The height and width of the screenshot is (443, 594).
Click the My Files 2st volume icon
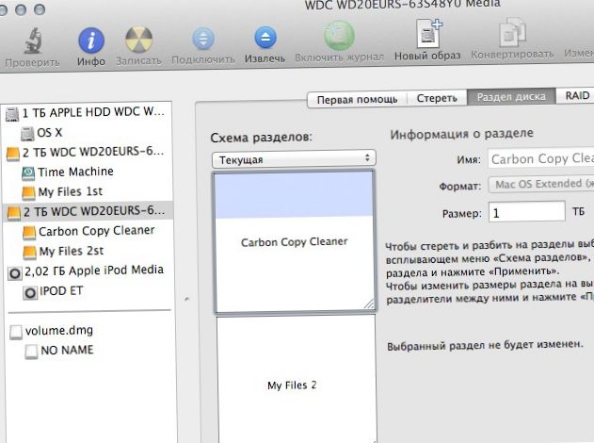30,253
